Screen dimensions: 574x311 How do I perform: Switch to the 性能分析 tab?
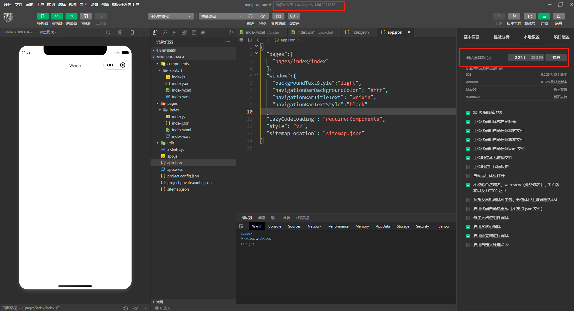[502, 37]
